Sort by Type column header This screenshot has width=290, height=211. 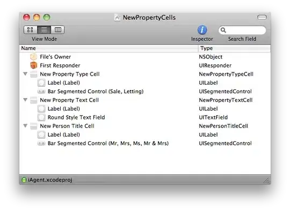[235, 48]
